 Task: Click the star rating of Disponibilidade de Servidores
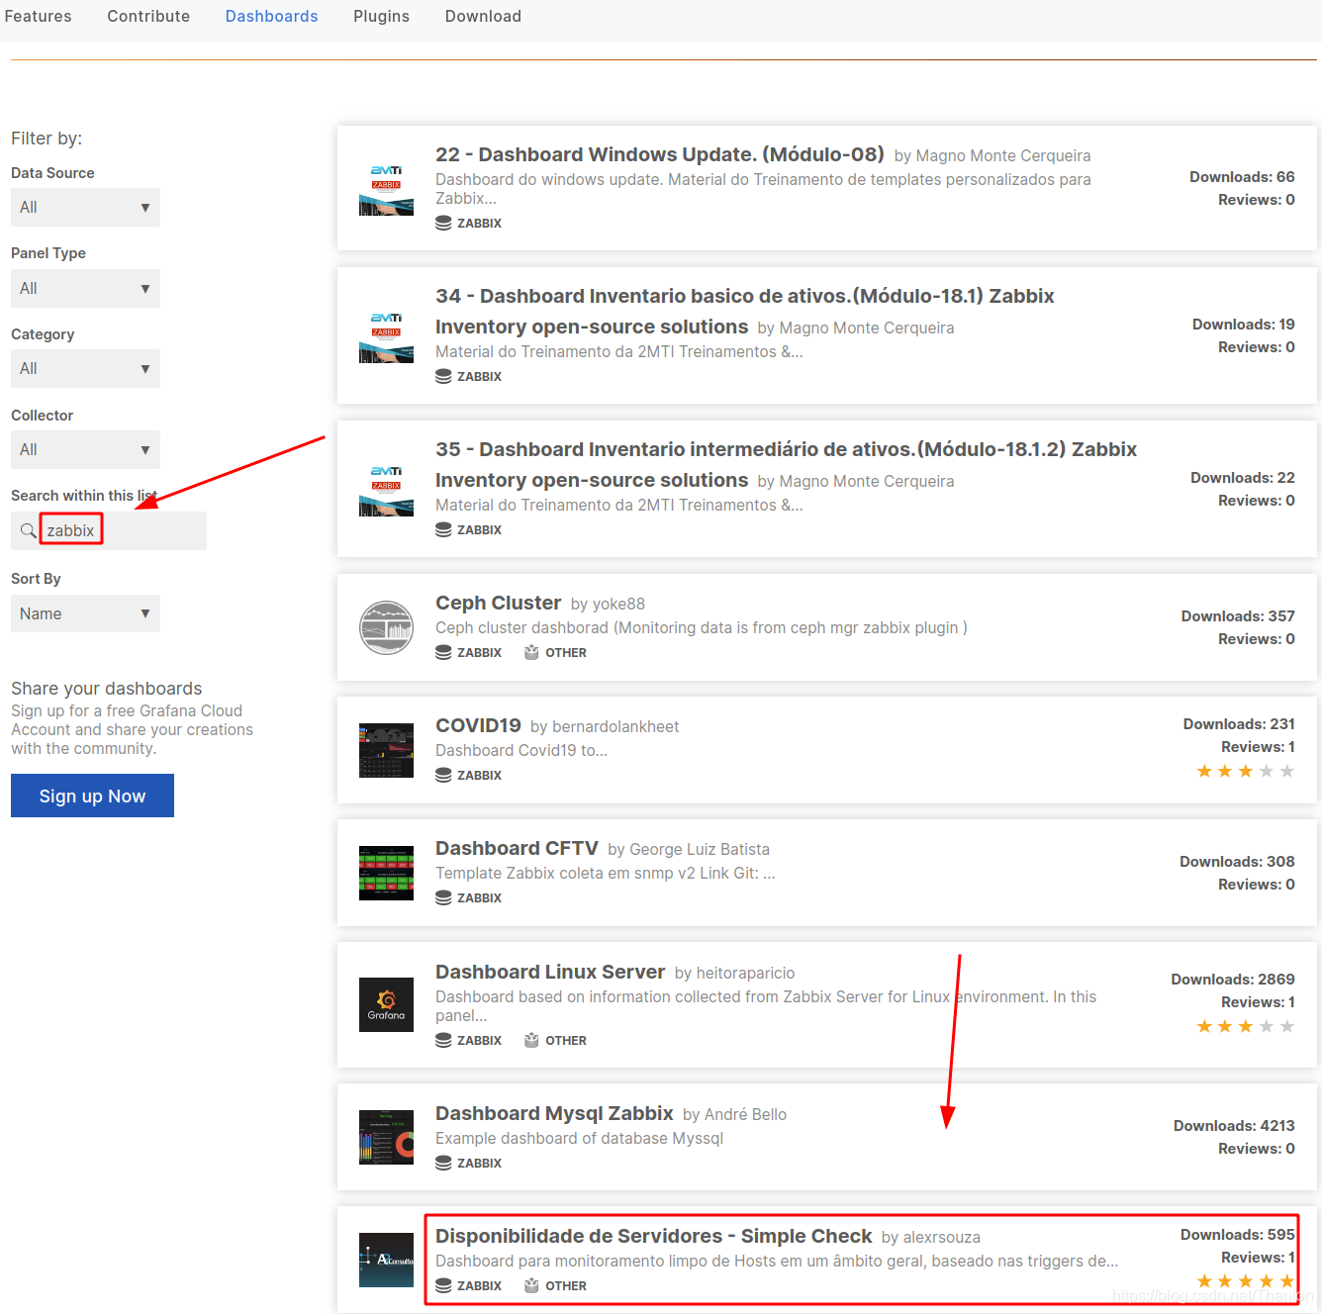click(x=1245, y=1281)
